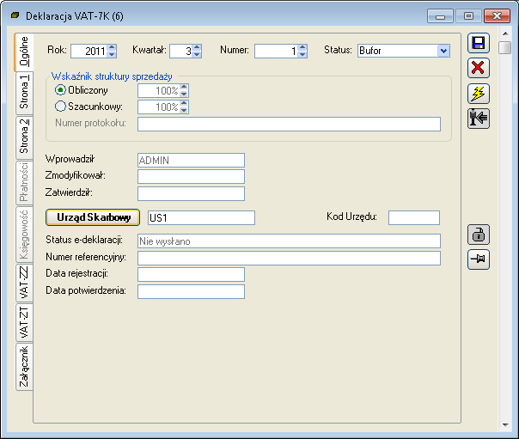Click the Numer input field
519x439 pixels.
[x=276, y=52]
